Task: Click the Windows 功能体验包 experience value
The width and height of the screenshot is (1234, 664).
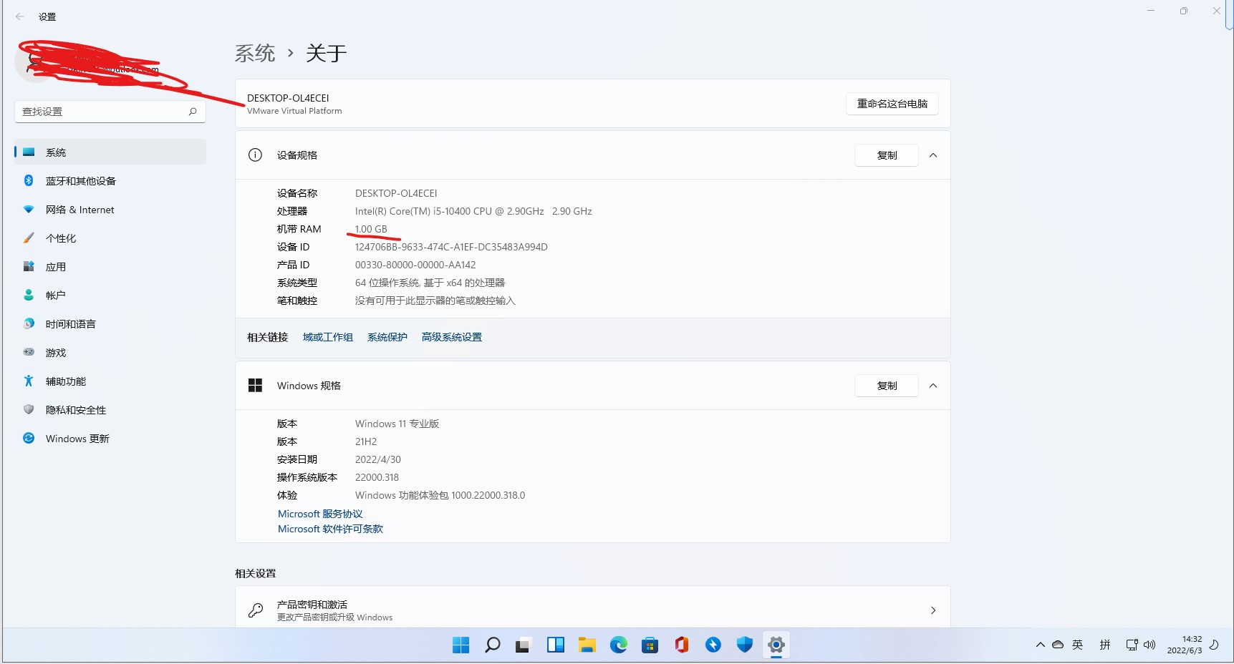Action: [x=440, y=495]
